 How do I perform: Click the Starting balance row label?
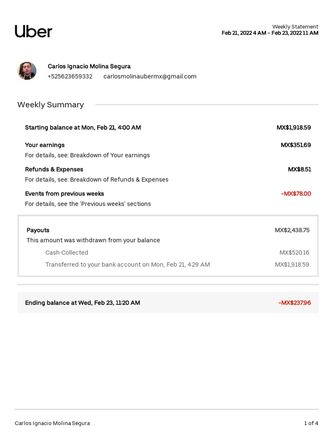click(83, 127)
